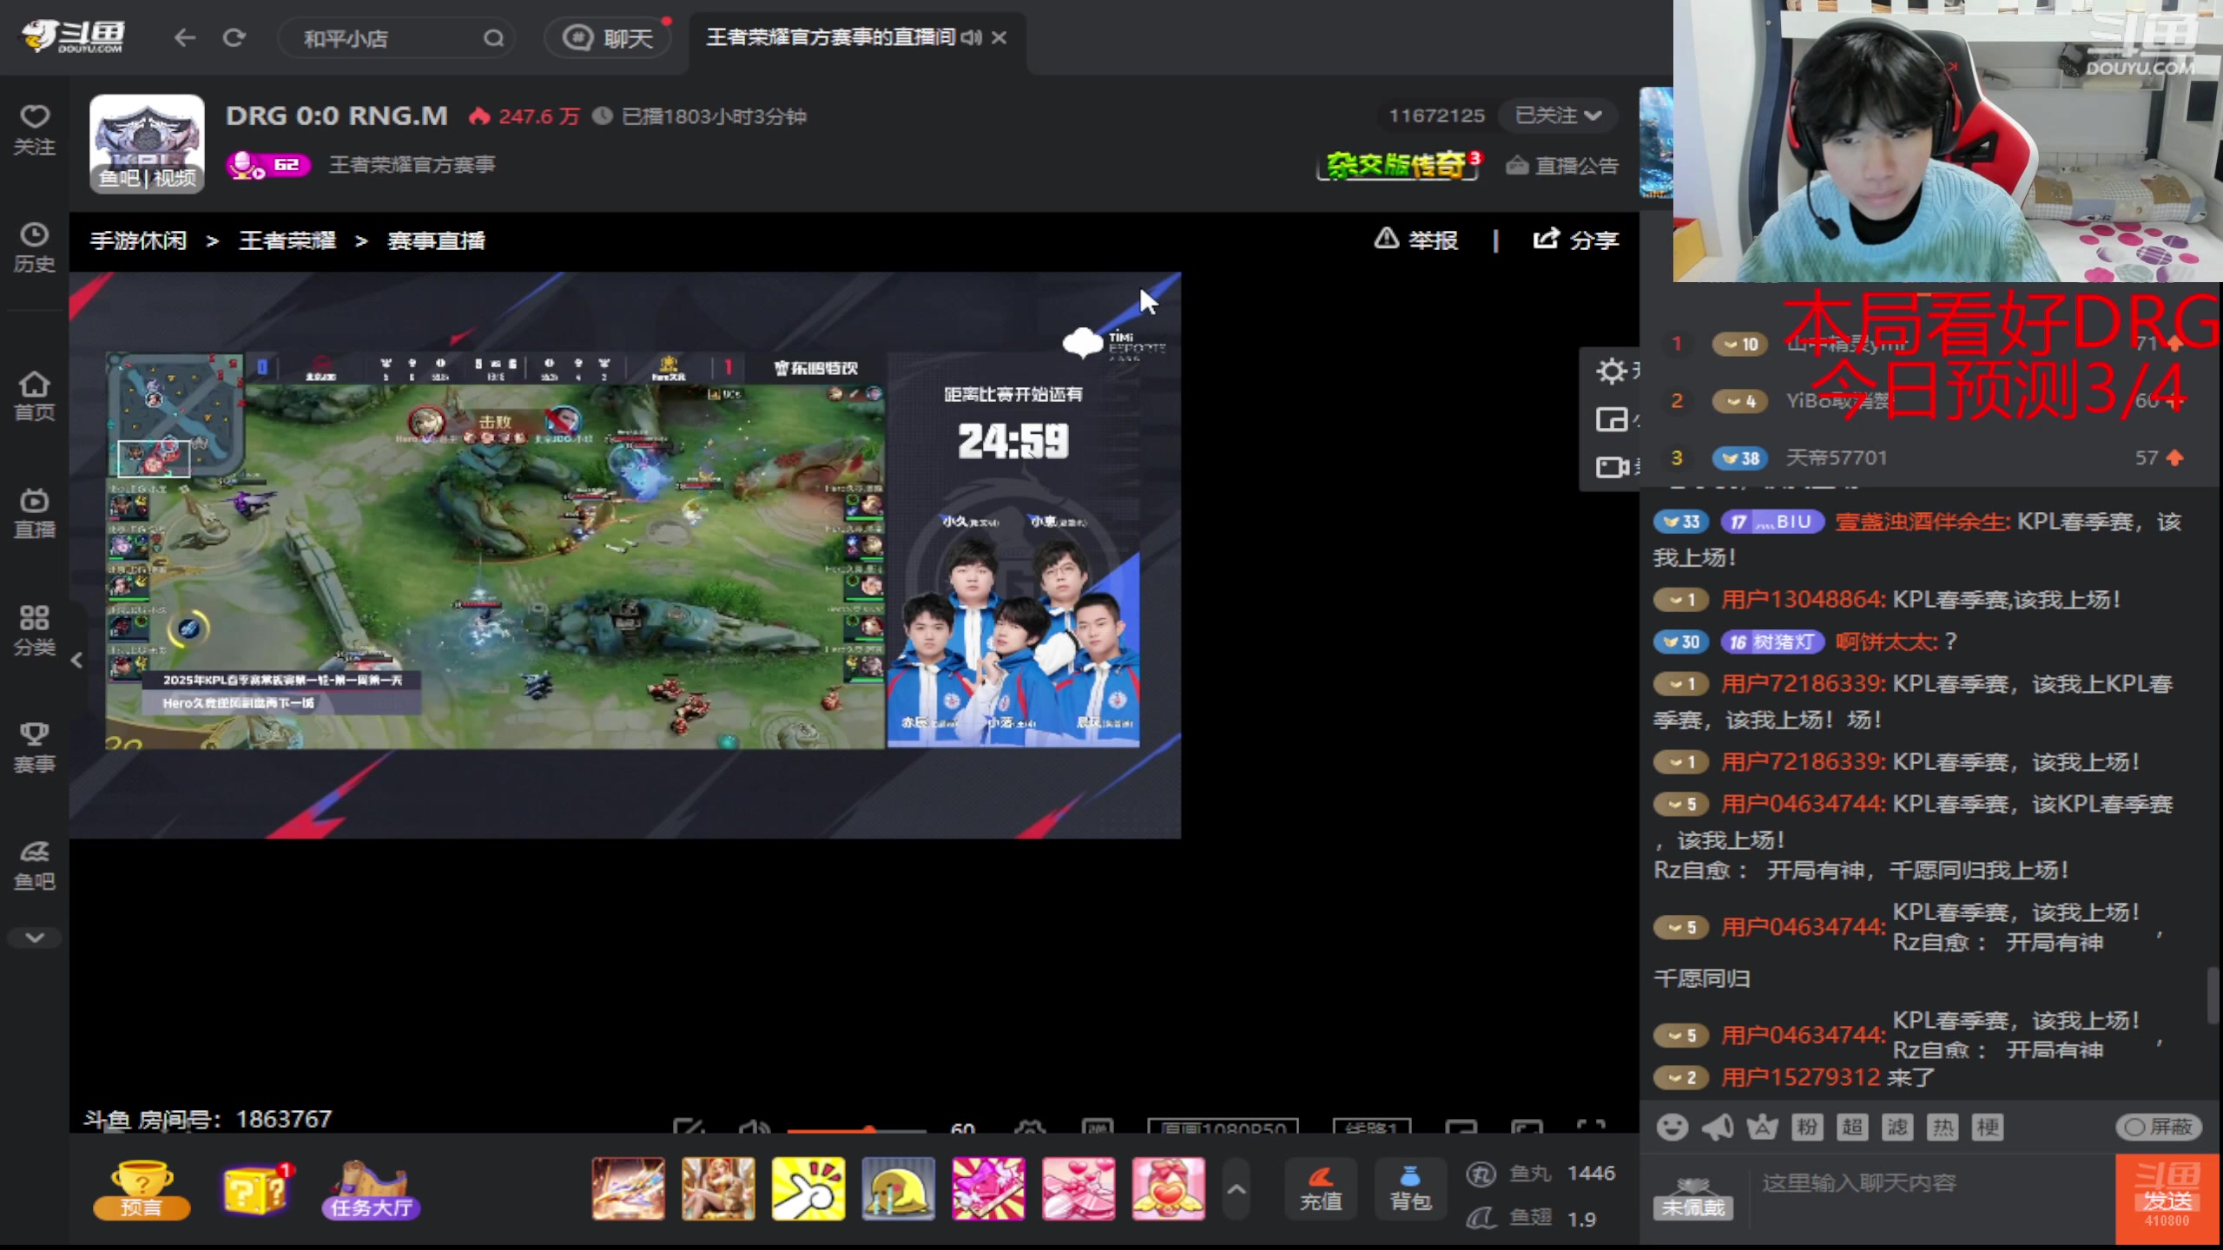This screenshot has height=1250, width=2223.
Task: Click username 啊饼太太 in chat
Action: (x=1886, y=641)
